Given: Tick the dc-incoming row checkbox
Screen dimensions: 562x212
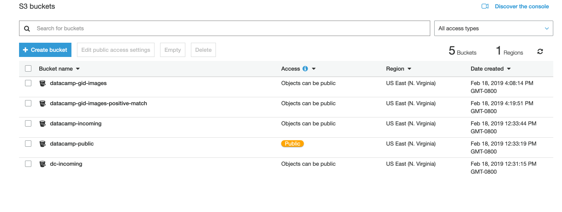Looking at the screenshot, I should pyautogui.click(x=28, y=164).
